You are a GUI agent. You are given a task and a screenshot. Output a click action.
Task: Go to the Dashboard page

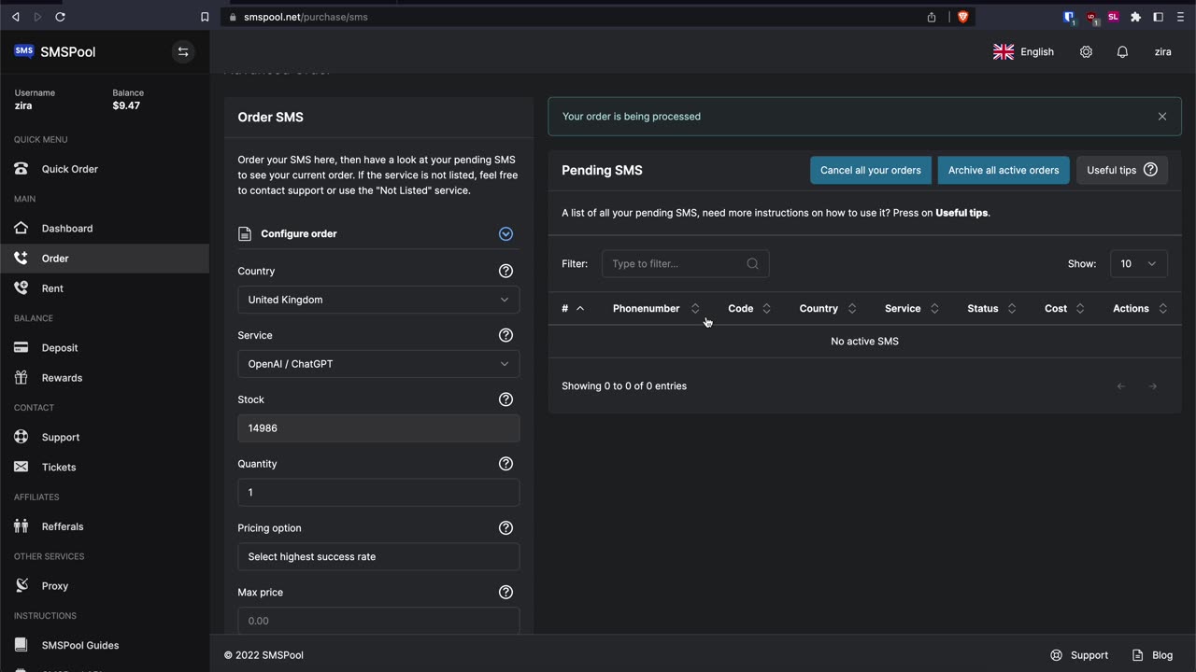pos(66,228)
